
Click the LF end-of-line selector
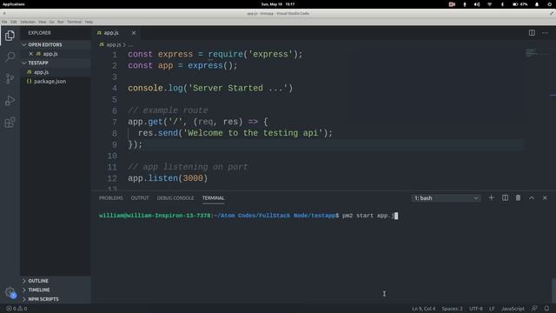tap(492, 309)
